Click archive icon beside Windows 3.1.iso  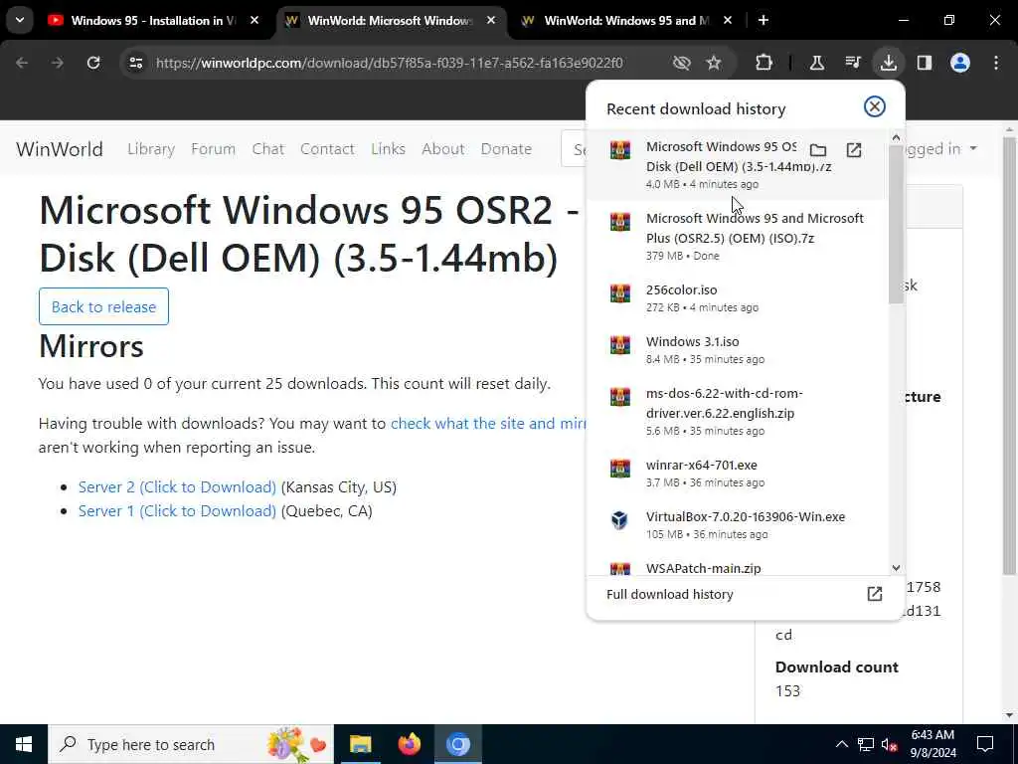tap(620, 345)
